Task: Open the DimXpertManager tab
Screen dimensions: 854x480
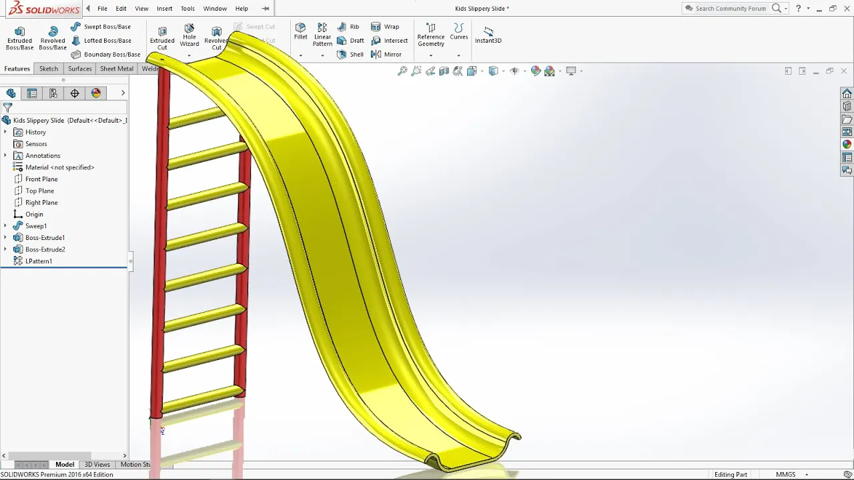Action: click(x=75, y=93)
